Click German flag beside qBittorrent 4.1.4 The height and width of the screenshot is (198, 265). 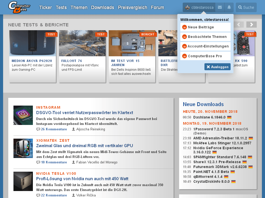pyautogui.click(x=226, y=177)
